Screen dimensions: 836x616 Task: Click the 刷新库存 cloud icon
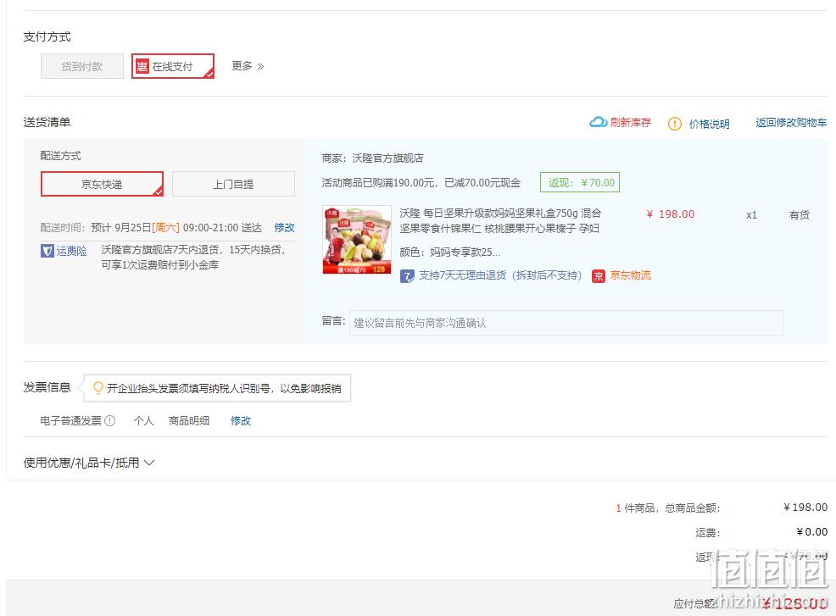coord(598,122)
